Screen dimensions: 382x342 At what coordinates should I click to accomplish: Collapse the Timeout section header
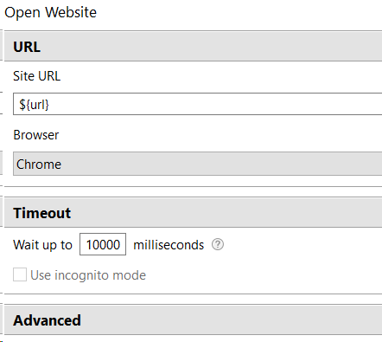tap(193, 212)
